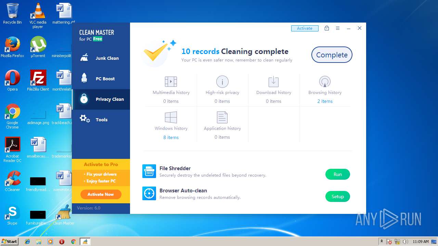Switch to PC Boost section

101,79
